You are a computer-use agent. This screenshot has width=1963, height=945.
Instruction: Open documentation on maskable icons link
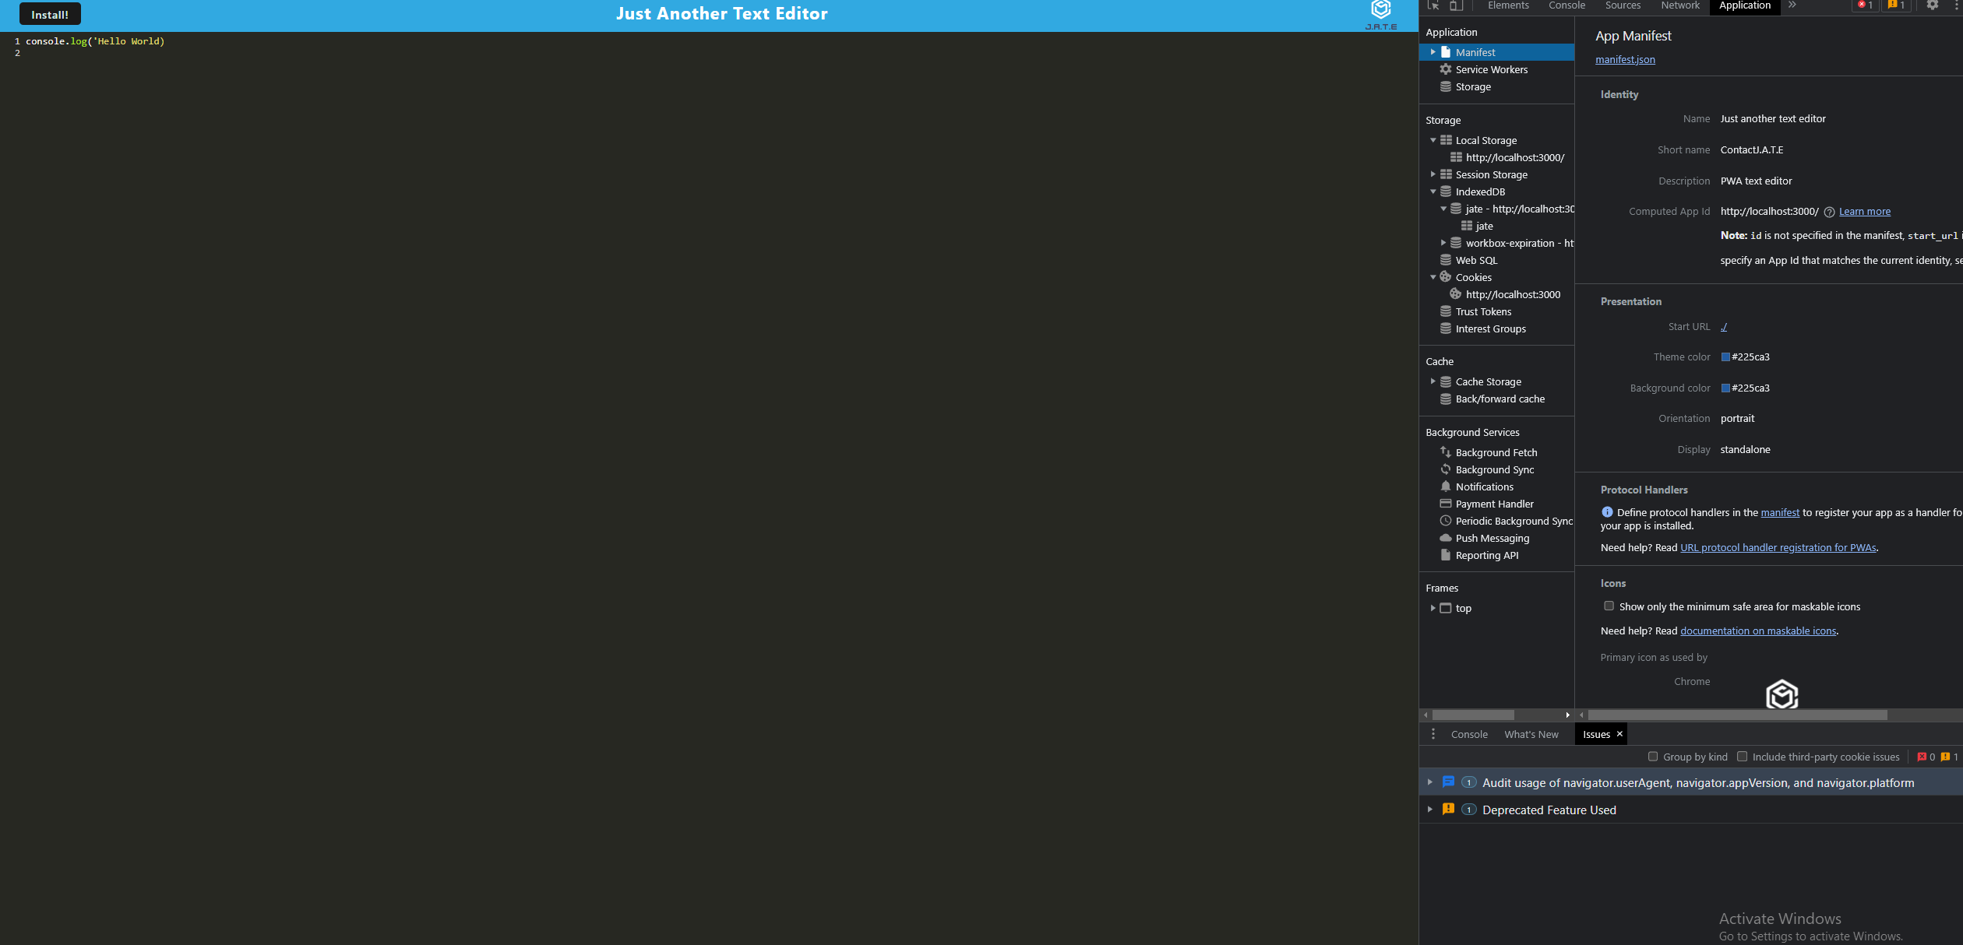pyautogui.click(x=1758, y=631)
